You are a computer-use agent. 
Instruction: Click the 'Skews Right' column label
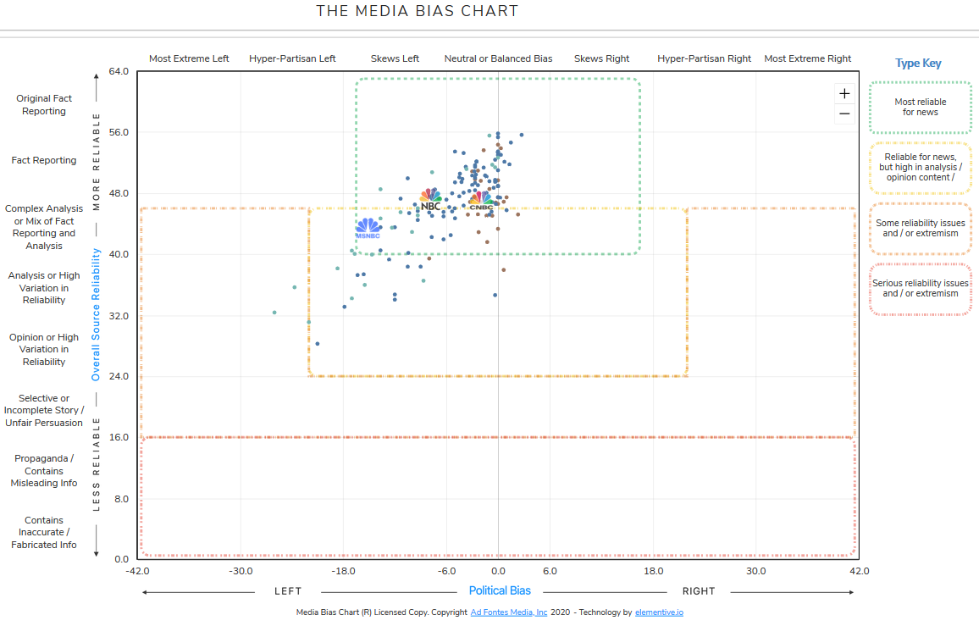pos(602,58)
